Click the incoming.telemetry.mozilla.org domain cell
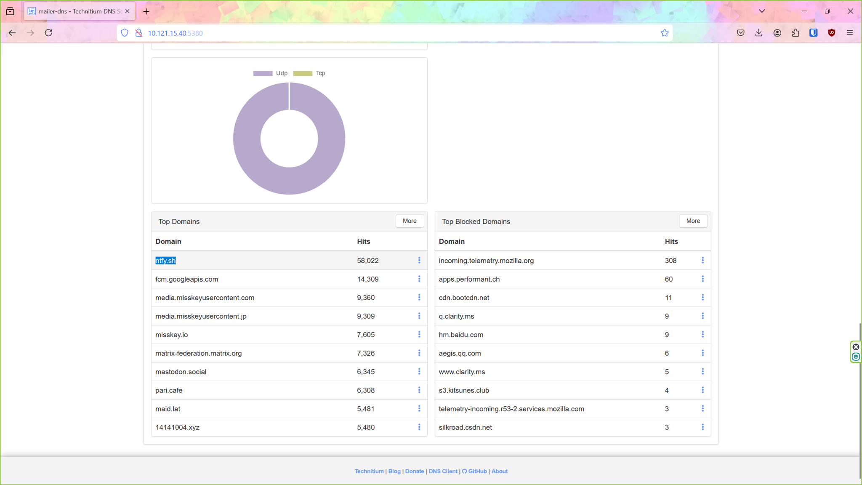This screenshot has height=485, width=862. coord(486,261)
